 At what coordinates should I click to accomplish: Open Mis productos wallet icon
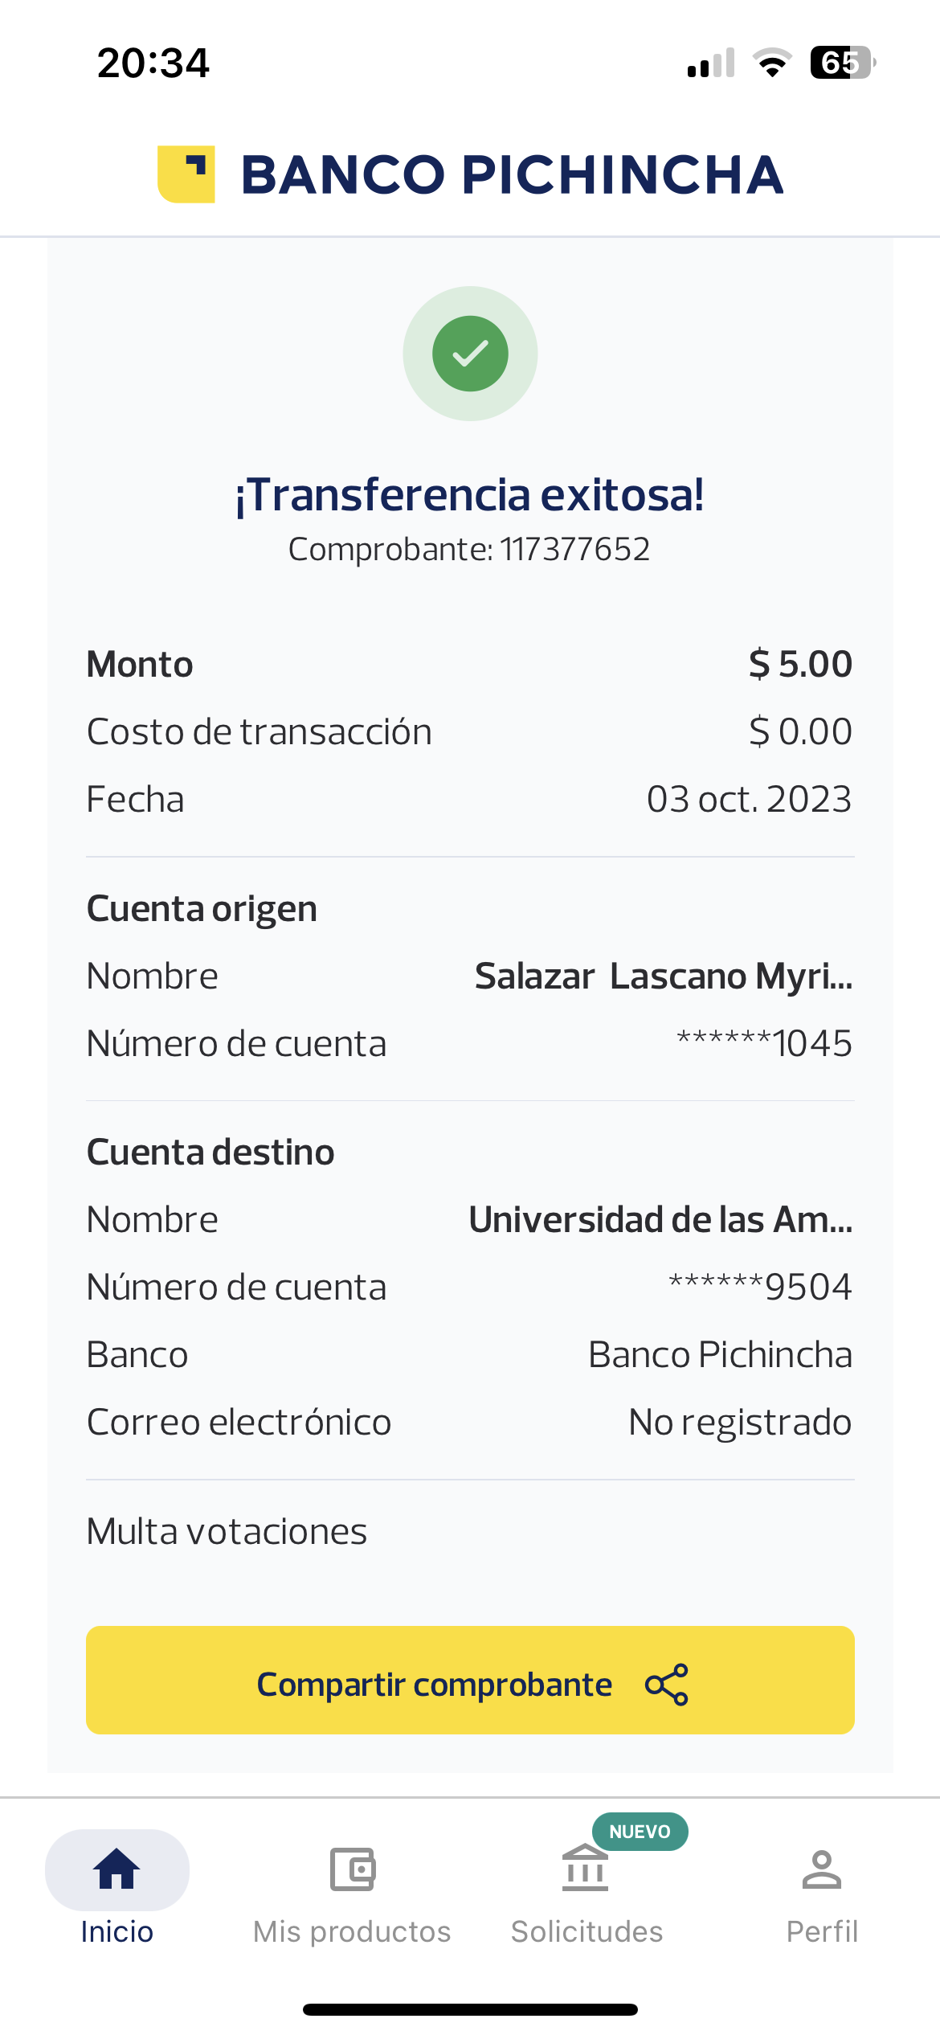tap(352, 1869)
